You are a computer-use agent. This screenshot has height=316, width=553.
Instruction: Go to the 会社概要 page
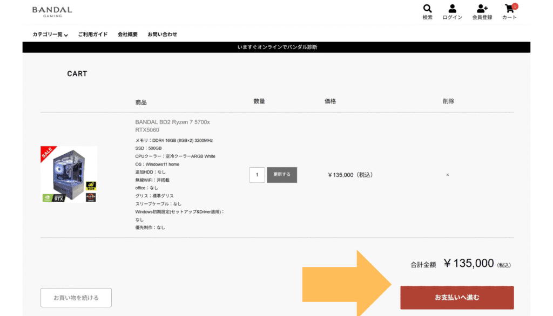coord(127,34)
